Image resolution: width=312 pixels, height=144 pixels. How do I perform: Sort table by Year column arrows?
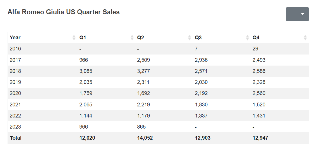(x=74, y=38)
